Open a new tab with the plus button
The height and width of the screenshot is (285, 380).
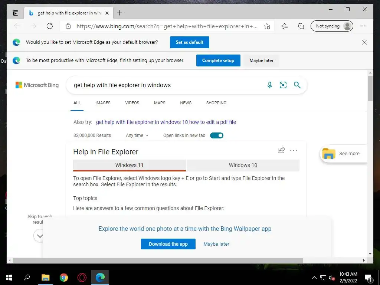(119, 13)
